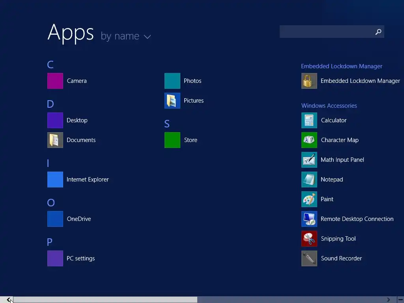Viewport: 404px width, 303px height.
Task: Click the 'Desktop' label text
Action: [77, 120]
